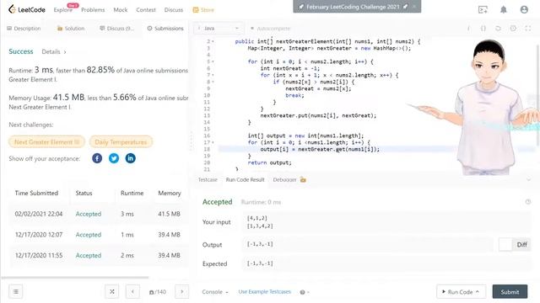The width and height of the screenshot is (540, 303).
Task: Open the playground icon in header
Action: [x=483, y=9]
